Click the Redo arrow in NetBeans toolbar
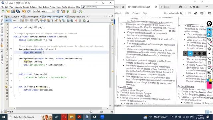Screen dimensions: 213x120 tap(29, 11)
